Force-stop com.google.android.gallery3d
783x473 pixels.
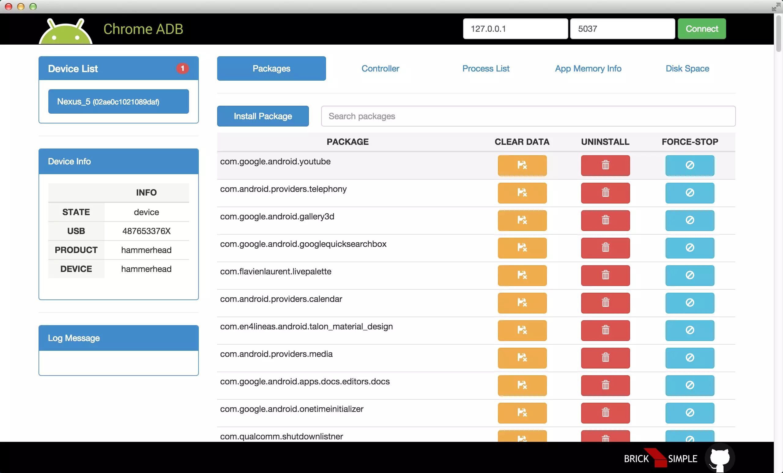[690, 220]
